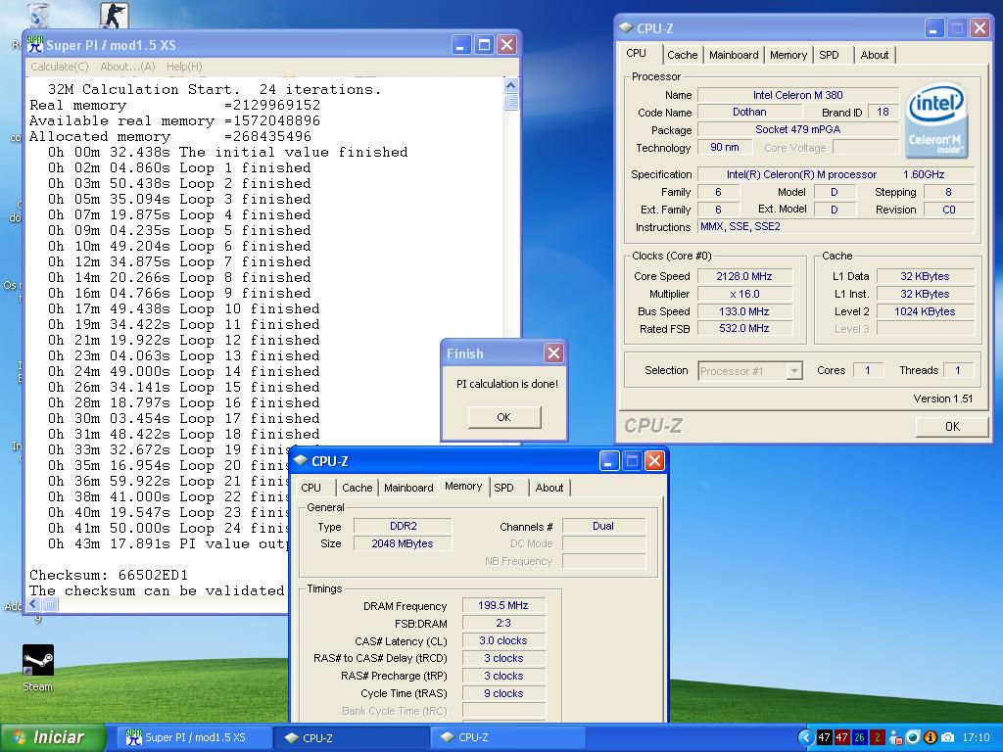Click the round eye-like tray icon

(x=914, y=737)
